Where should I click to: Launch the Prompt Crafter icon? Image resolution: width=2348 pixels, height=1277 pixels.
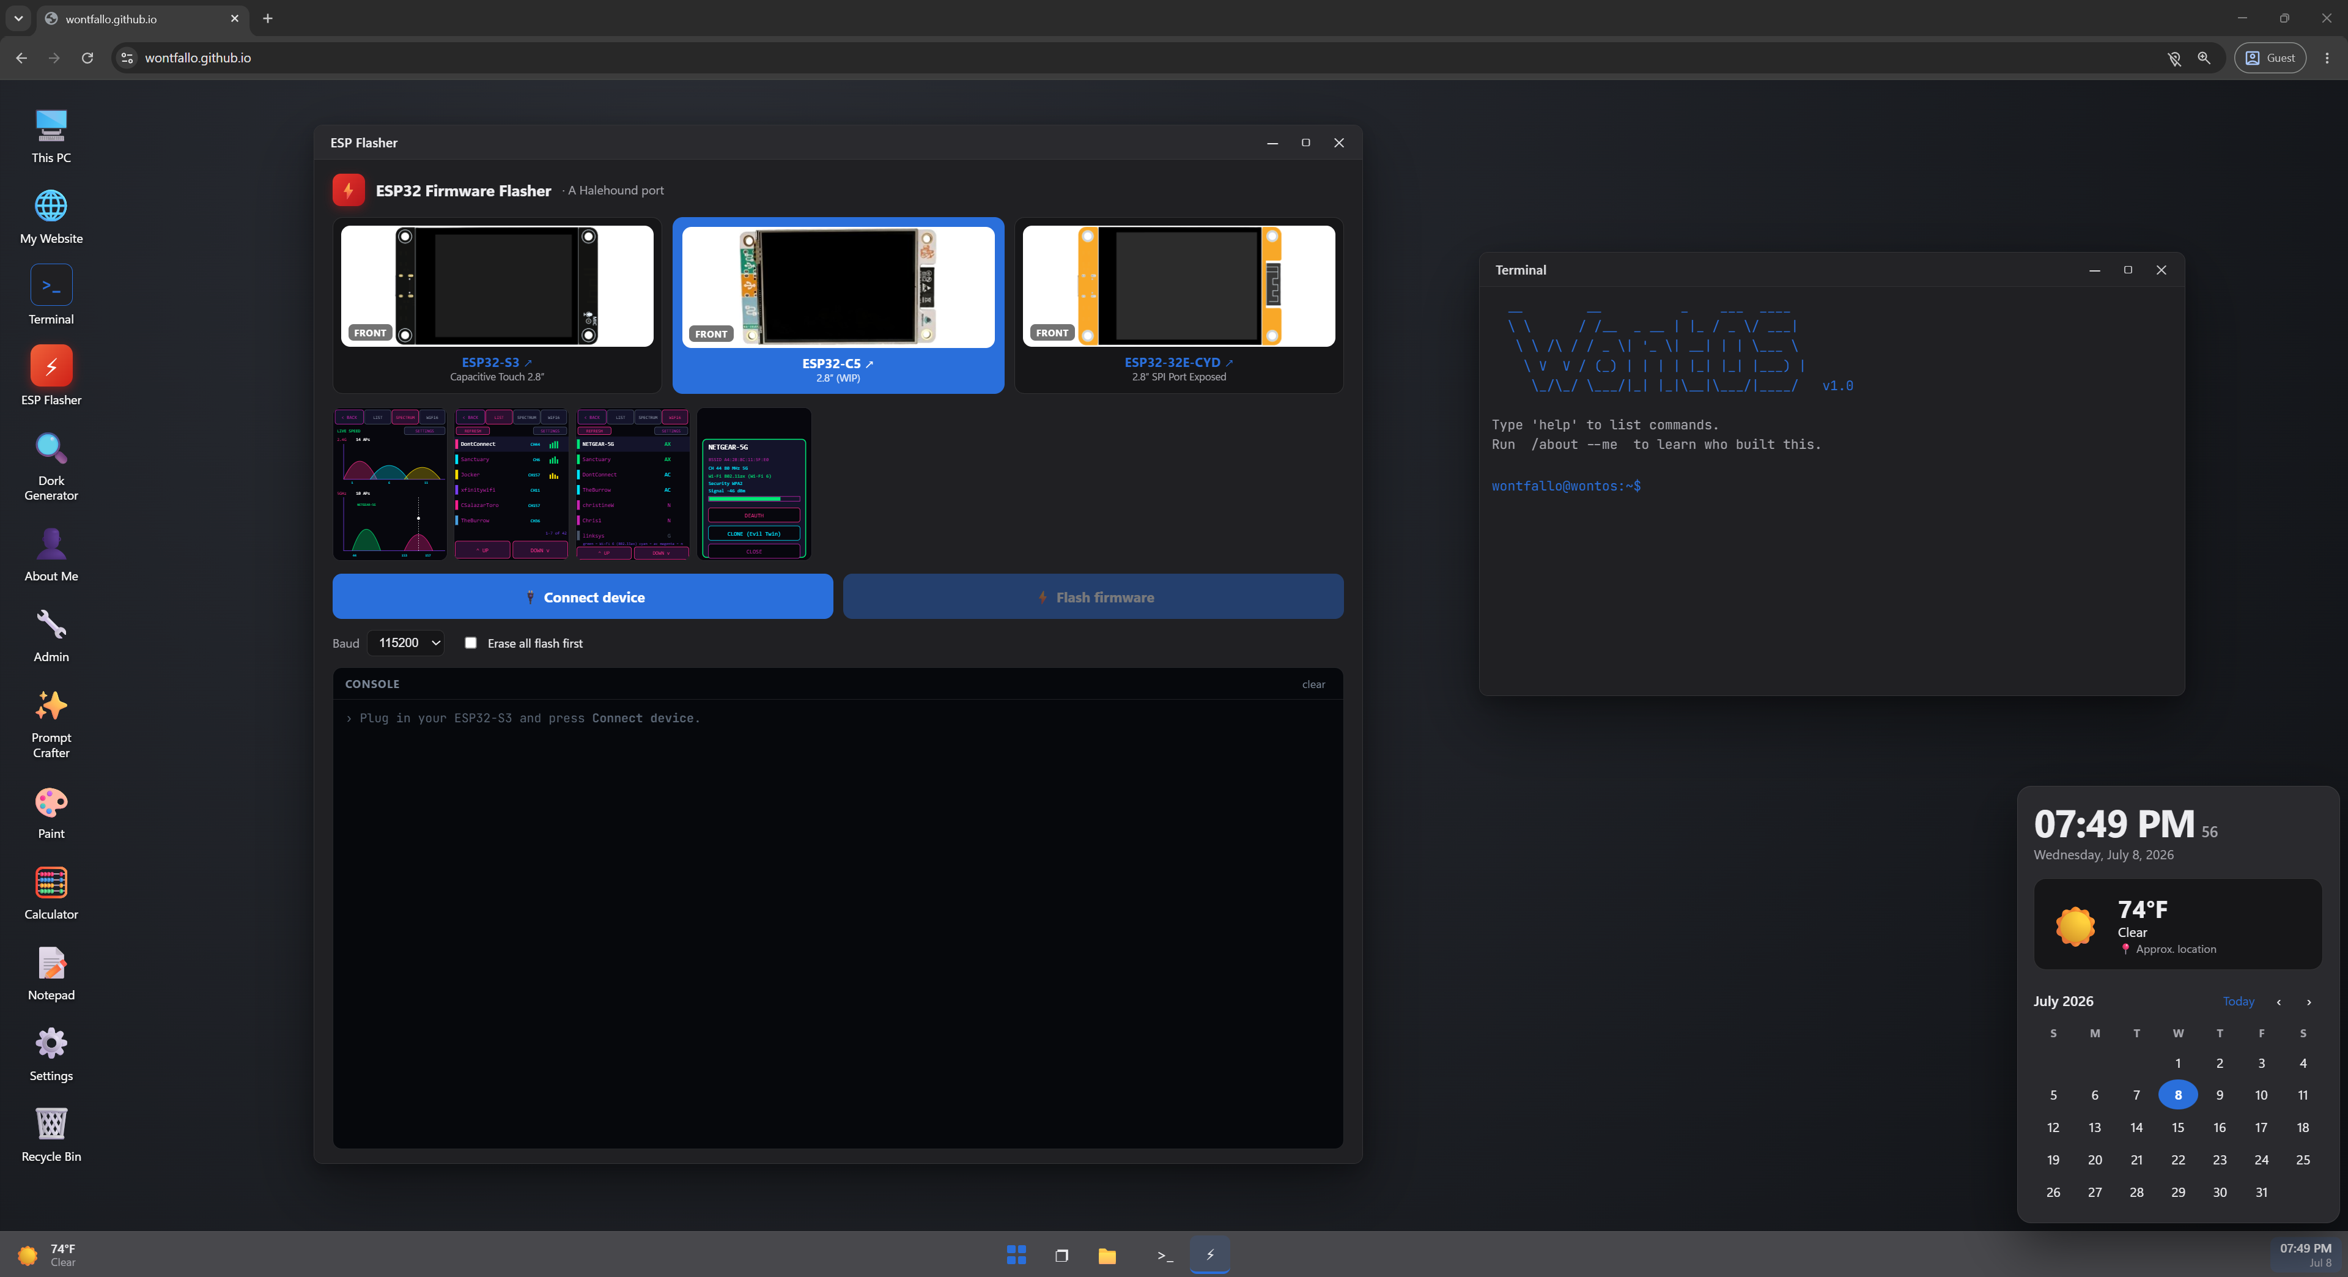pyautogui.click(x=51, y=725)
